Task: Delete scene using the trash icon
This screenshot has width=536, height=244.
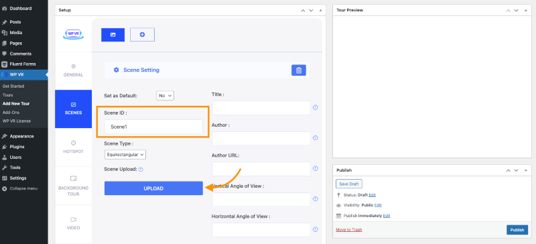Action: (298, 70)
